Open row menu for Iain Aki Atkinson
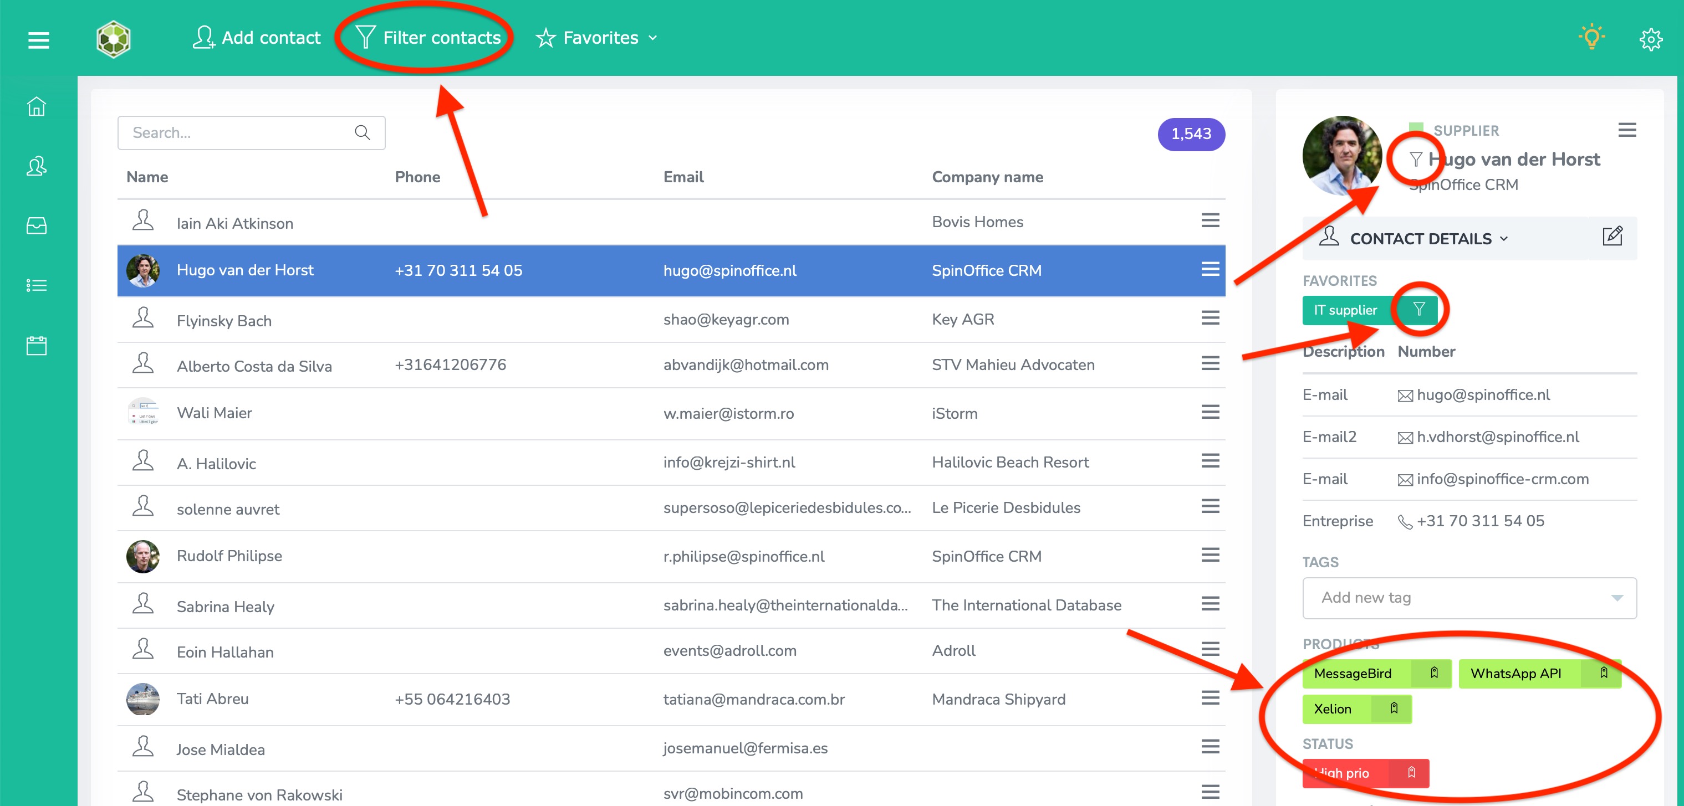This screenshot has width=1684, height=806. coord(1210,220)
